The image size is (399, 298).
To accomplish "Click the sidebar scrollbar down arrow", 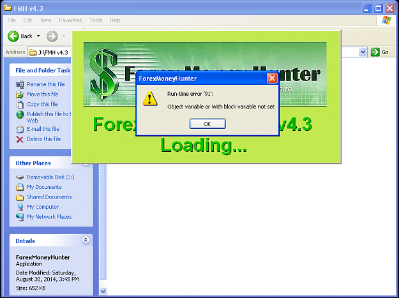I will point(103,292).
